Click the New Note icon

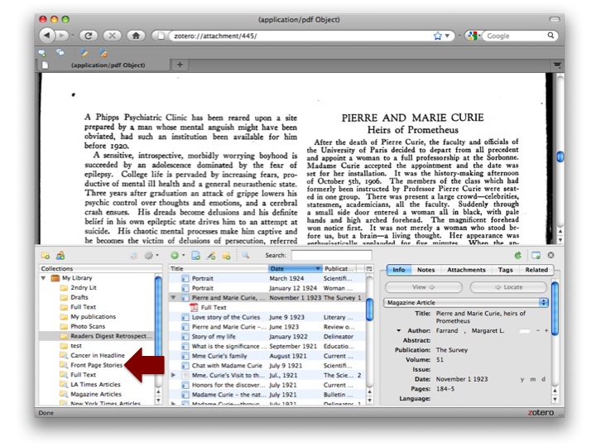click(226, 256)
